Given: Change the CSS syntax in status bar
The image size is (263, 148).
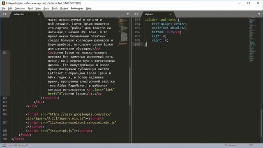Looking at the screenshot, I should (251, 145).
